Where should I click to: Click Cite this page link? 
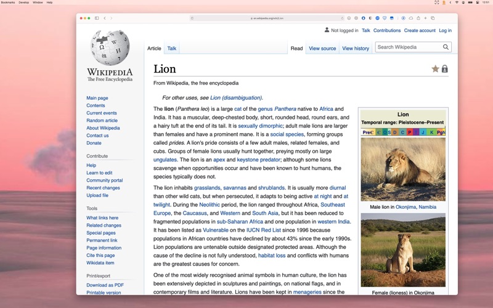(x=100, y=255)
